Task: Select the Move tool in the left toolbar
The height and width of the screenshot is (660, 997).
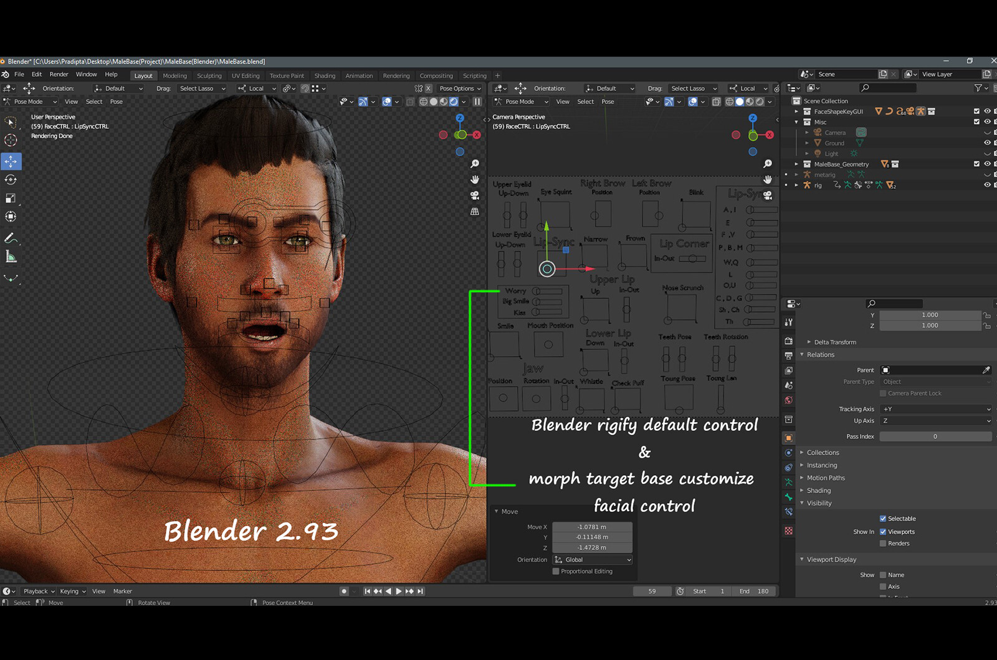Action: [x=10, y=161]
